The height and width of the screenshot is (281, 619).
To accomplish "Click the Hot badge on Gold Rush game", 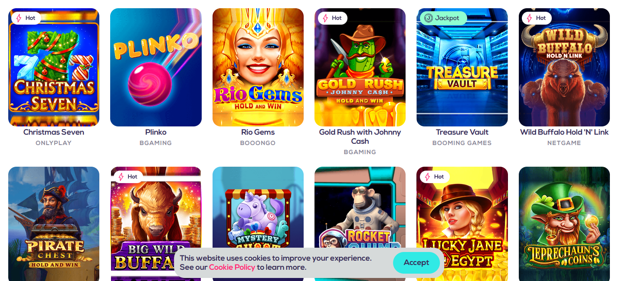I will point(332,18).
